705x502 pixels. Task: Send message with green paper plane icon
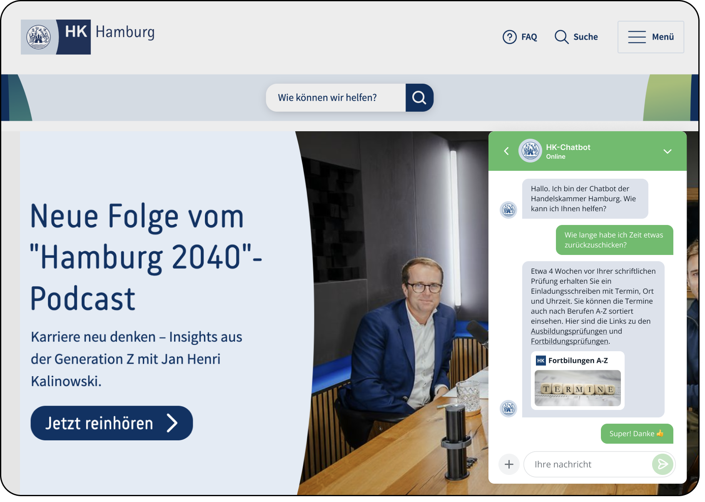pos(663,464)
